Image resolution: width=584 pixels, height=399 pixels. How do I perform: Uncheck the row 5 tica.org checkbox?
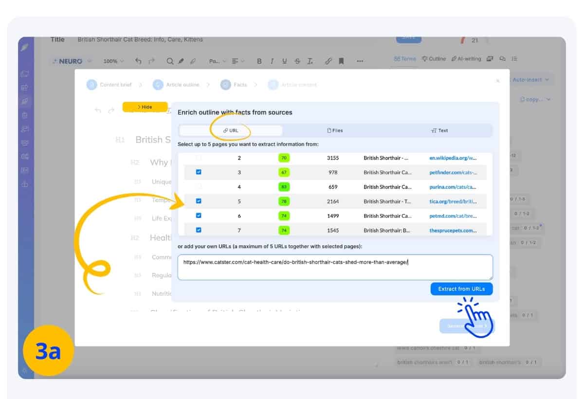tap(198, 201)
